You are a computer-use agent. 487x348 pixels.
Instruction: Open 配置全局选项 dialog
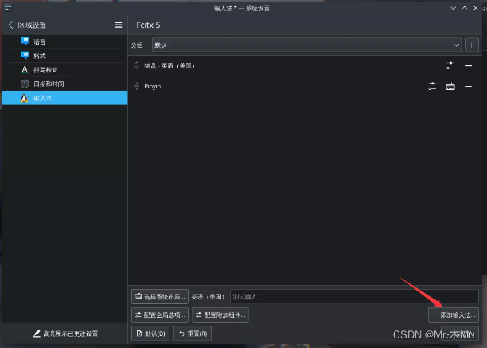(160, 315)
